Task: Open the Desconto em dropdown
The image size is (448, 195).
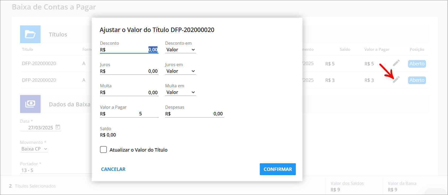Action: 180,50
